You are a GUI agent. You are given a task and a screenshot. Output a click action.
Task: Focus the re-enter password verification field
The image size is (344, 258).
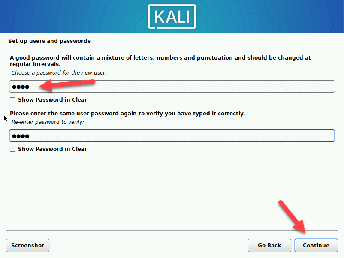pos(172,136)
